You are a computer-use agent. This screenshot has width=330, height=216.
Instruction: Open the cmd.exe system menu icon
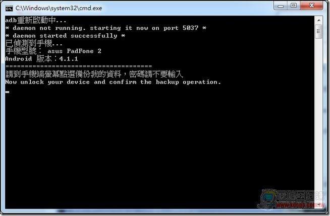click(x=9, y=9)
